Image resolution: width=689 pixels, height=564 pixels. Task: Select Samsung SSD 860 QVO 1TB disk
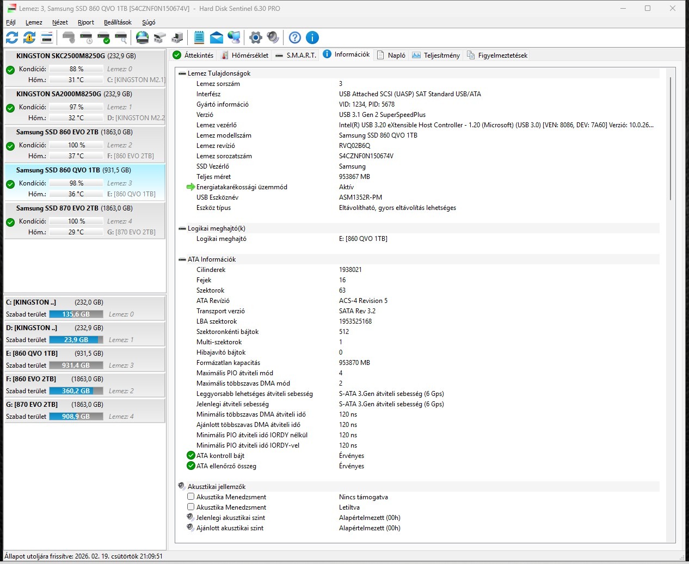pos(85,182)
